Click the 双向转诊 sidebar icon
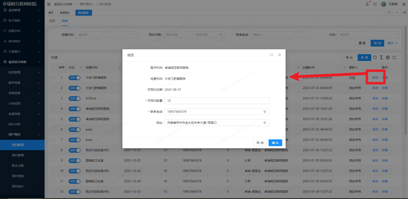 tap(5, 41)
